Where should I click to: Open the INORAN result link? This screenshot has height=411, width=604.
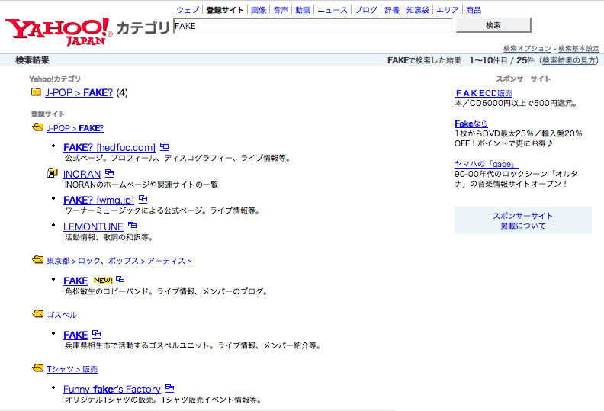click(82, 174)
